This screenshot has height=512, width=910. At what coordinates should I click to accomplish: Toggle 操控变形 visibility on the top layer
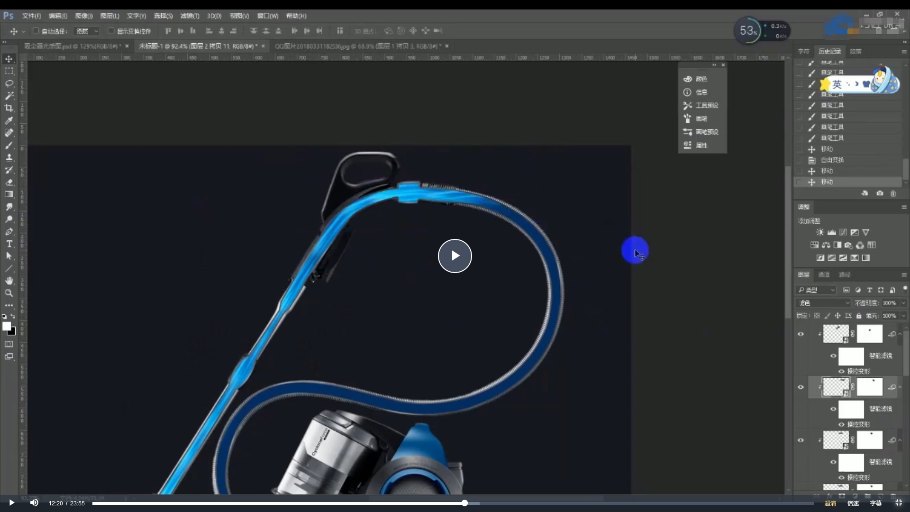tap(841, 371)
